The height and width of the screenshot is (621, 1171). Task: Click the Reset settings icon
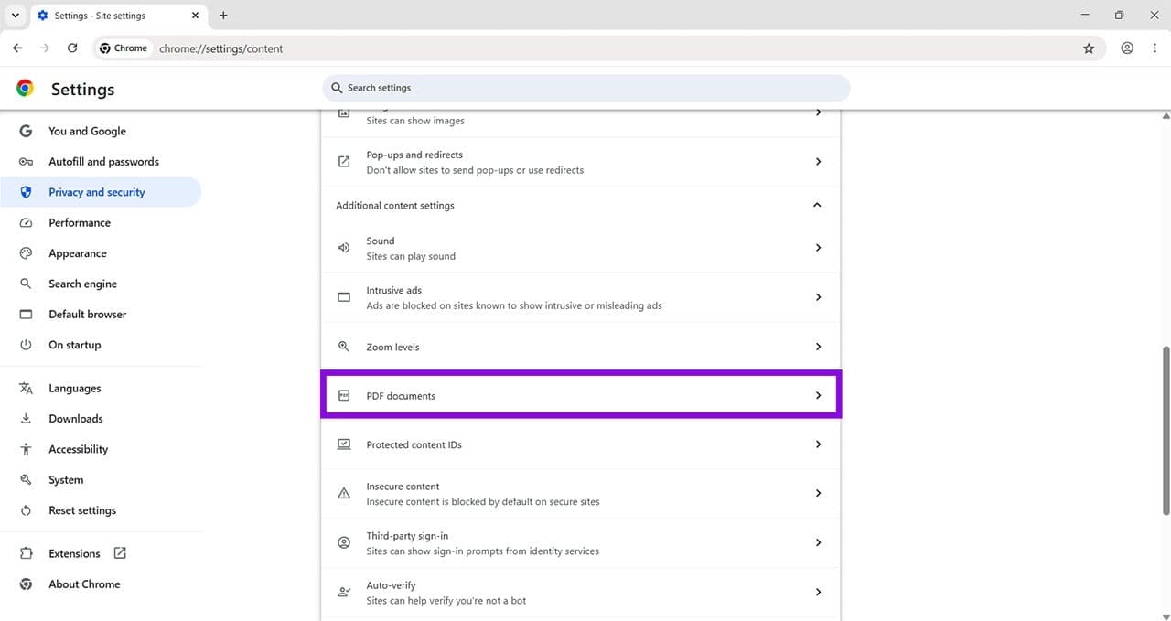coord(26,510)
